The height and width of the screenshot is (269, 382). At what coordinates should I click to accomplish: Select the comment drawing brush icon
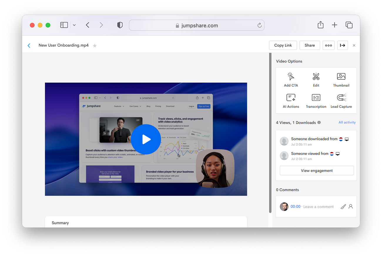click(343, 207)
